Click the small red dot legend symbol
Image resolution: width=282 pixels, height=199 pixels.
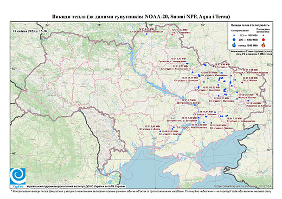click(263, 36)
